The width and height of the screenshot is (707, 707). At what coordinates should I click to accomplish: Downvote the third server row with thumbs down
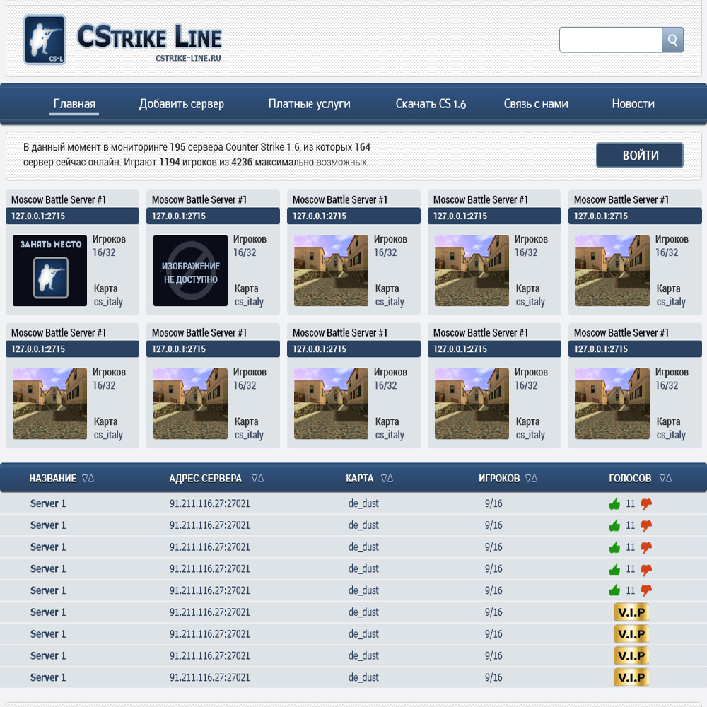[x=646, y=547]
